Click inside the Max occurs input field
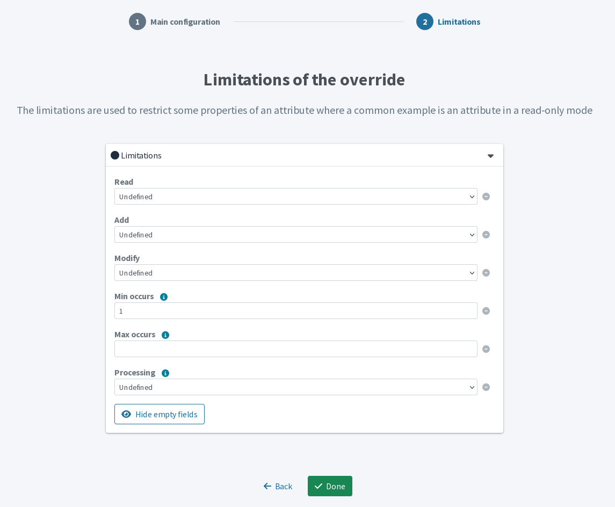 [x=295, y=349]
